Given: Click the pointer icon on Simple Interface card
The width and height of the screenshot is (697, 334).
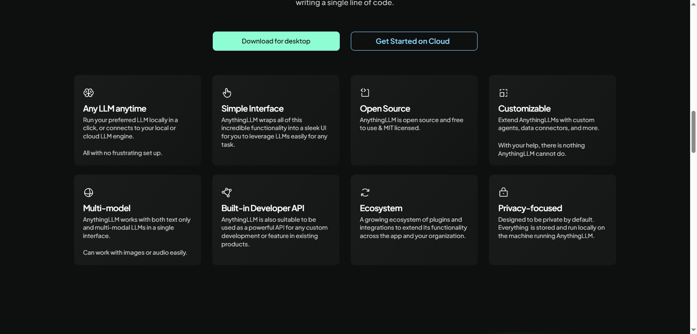Looking at the screenshot, I should click(x=227, y=93).
